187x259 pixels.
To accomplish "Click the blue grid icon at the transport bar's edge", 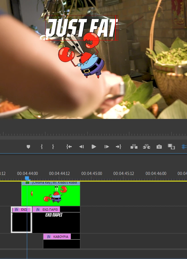I will tap(184, 147).
